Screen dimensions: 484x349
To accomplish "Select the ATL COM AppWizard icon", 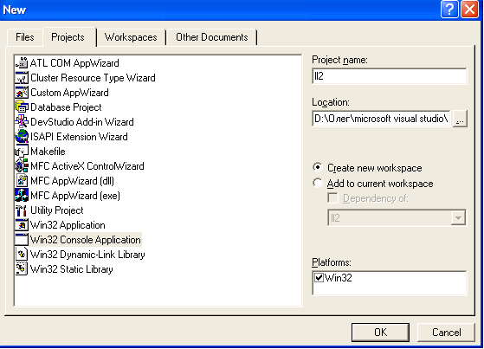I will click(x=22, y=62).
